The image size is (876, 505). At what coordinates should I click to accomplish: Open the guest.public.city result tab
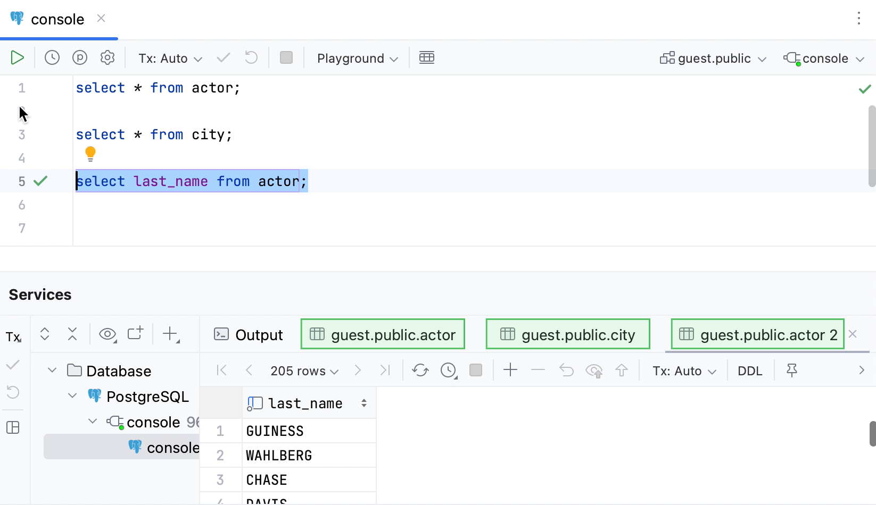click(x=567, y=334)
